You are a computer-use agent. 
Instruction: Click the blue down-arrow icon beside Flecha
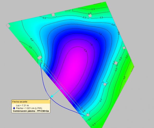[14, 108]
